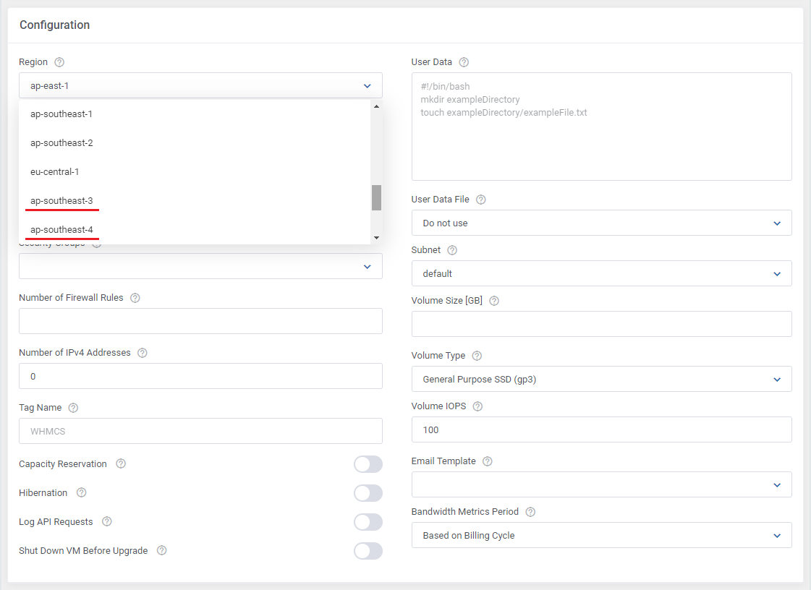Viewport: 811px width, 590px height.
Task: Select the ap-southeast-3 region option
Action: (x=195, y=201)
